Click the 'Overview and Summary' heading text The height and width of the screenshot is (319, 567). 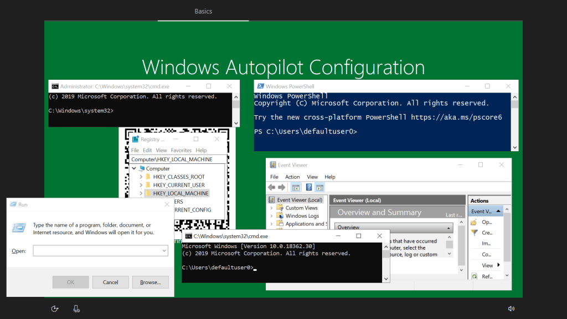[x=379, y=213]
